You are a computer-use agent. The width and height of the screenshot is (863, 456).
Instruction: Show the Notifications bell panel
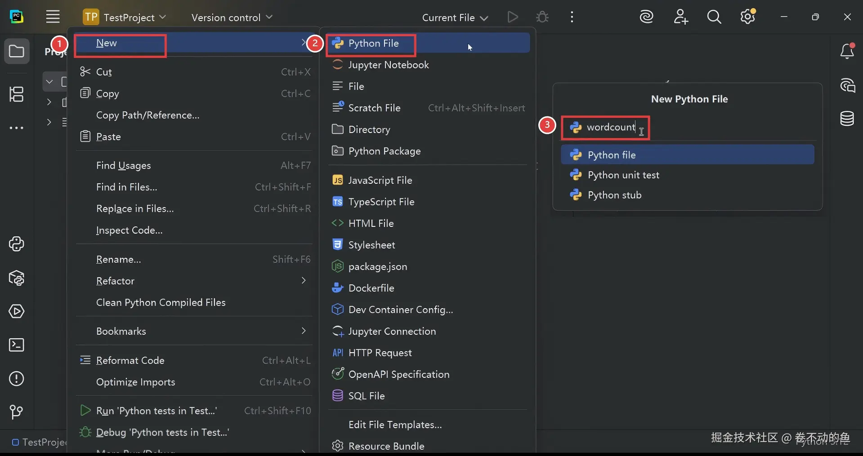(x=847, y=51)
